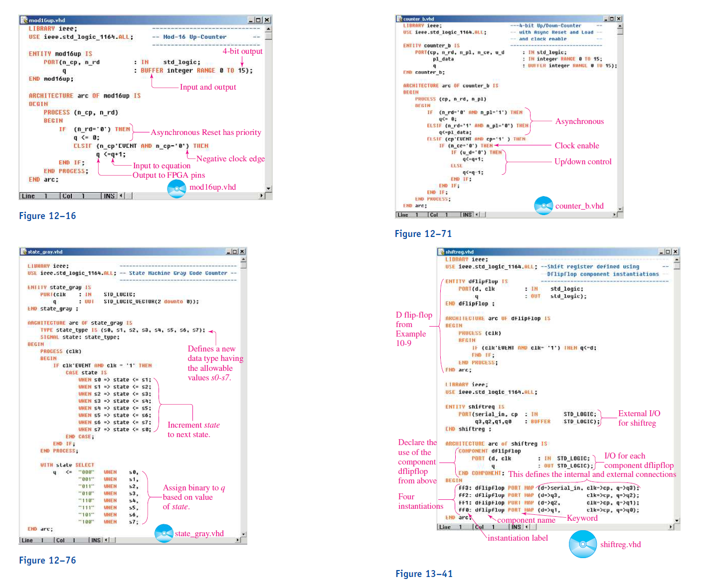Click the 'PROCESS (cp, n_rd, n_pl)' line
Viewport: 709px width, 582px height.
(451, 99)
